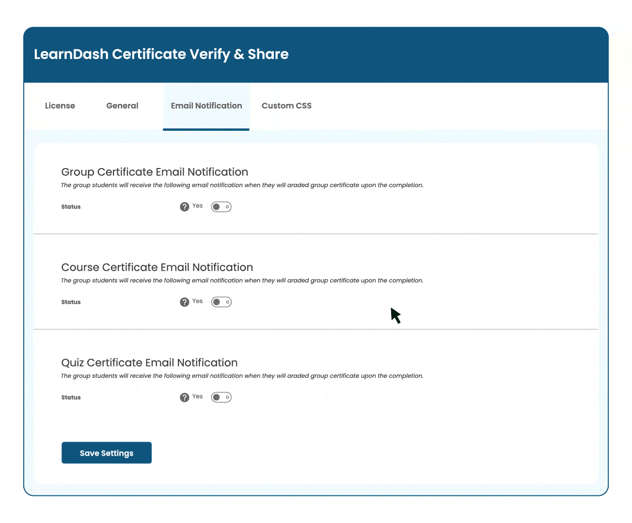Click the help icon for Group Certificate status
This screenshot has height=523, width=632.
[184, 207]
